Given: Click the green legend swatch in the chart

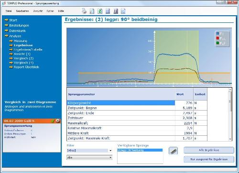Looking at the screenshot, I should pos(217,43).
